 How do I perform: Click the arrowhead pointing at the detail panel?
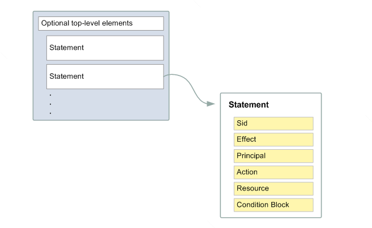(x=211, y=104)
